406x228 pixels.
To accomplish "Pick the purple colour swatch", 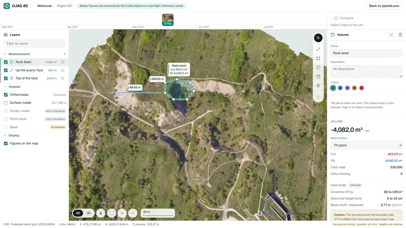I will (x=347, y=88).
